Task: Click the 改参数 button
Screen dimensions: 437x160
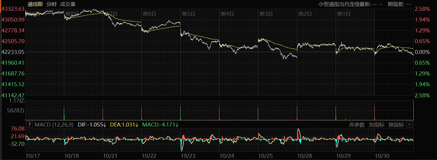Action: pos(357,125)
